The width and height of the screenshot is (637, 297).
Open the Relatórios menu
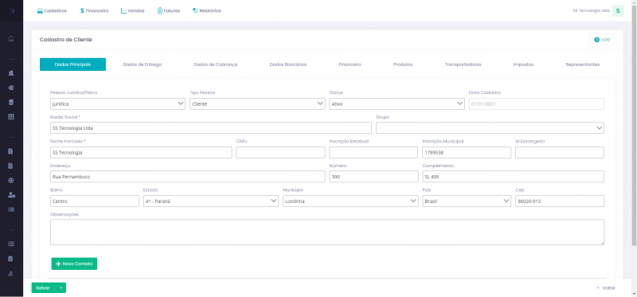point(207,11)
